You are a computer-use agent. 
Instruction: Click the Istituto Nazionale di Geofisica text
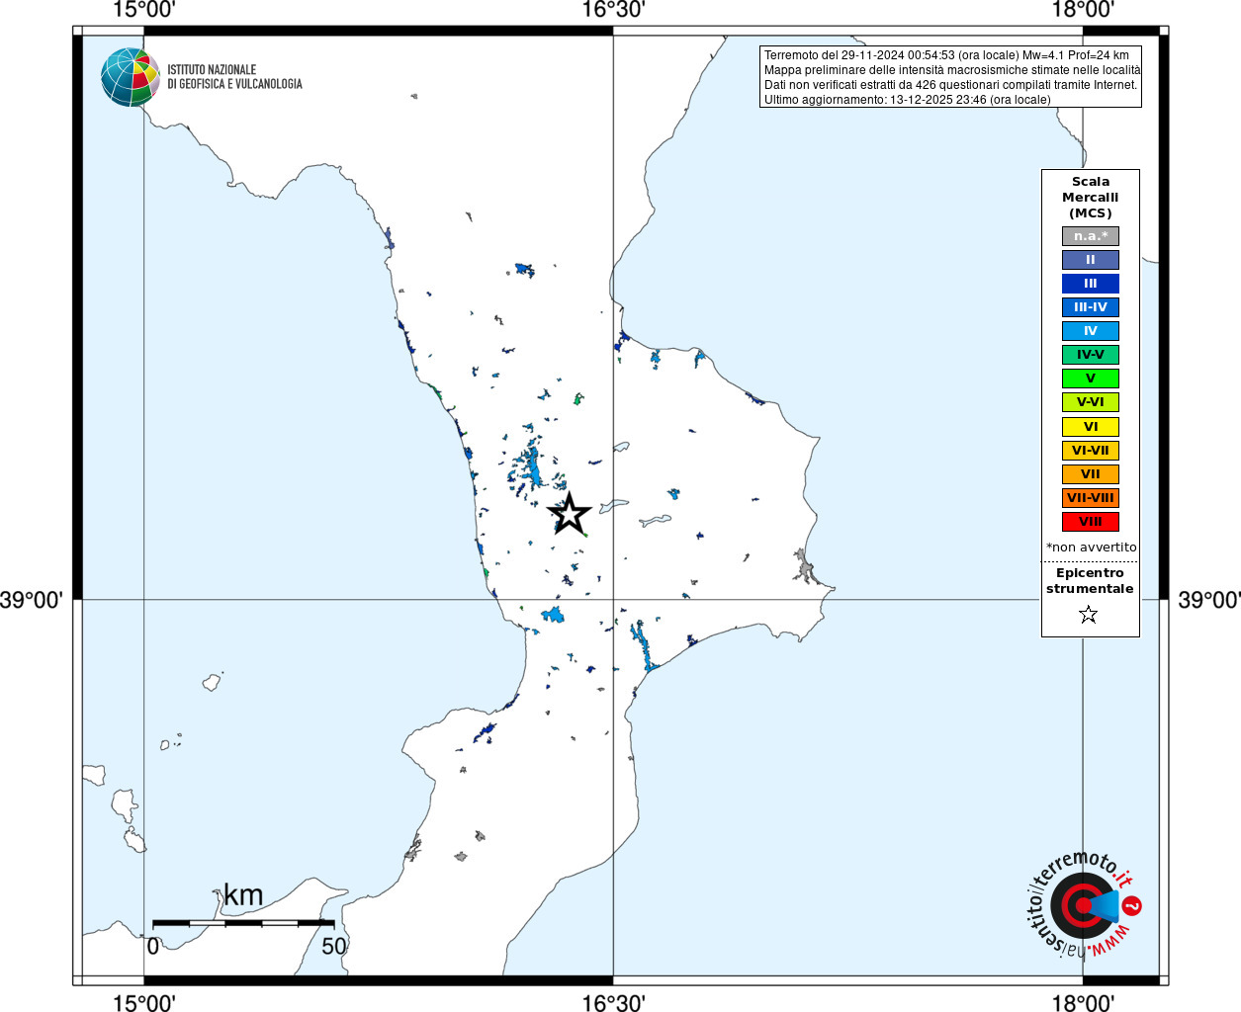(x=234, y=77)
